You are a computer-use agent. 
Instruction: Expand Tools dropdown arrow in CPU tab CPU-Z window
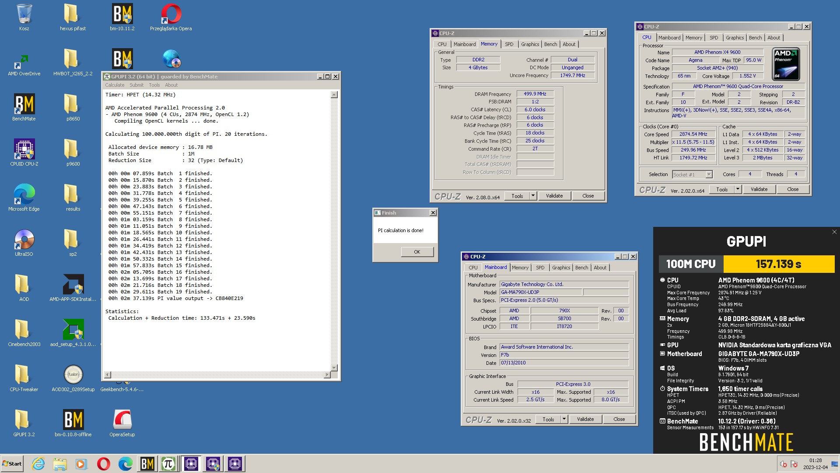[x=738, y=189]
